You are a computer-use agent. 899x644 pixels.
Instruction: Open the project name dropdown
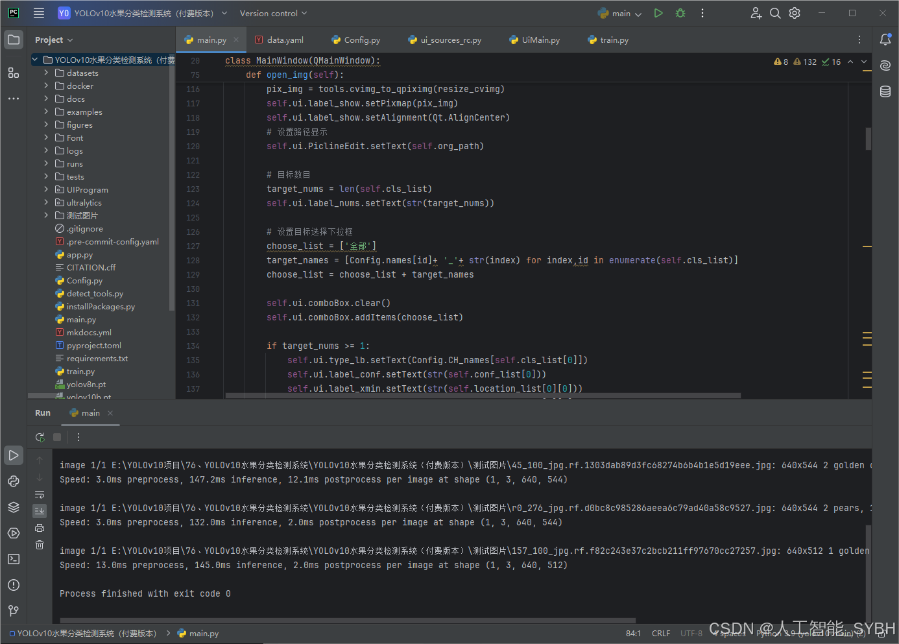143,13
